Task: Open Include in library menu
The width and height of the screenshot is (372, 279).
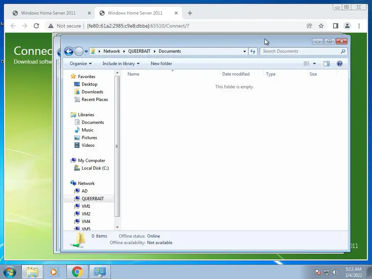Action: (x=121, y=64)
